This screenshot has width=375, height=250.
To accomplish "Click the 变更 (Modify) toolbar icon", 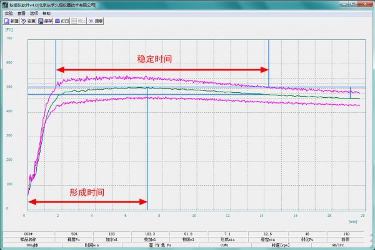I will pyautogui.click(x=27, y=21).
